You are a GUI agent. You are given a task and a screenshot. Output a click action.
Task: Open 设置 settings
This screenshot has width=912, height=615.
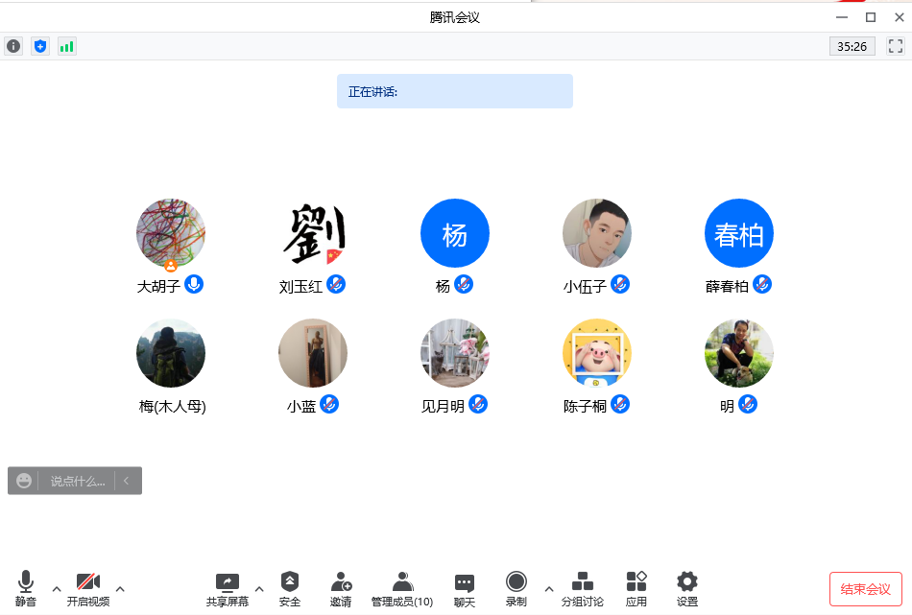pyautogui.click(x=686, y=588)
